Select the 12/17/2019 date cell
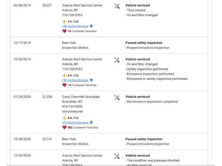222x166 pixels. click(x=22, y=43)
